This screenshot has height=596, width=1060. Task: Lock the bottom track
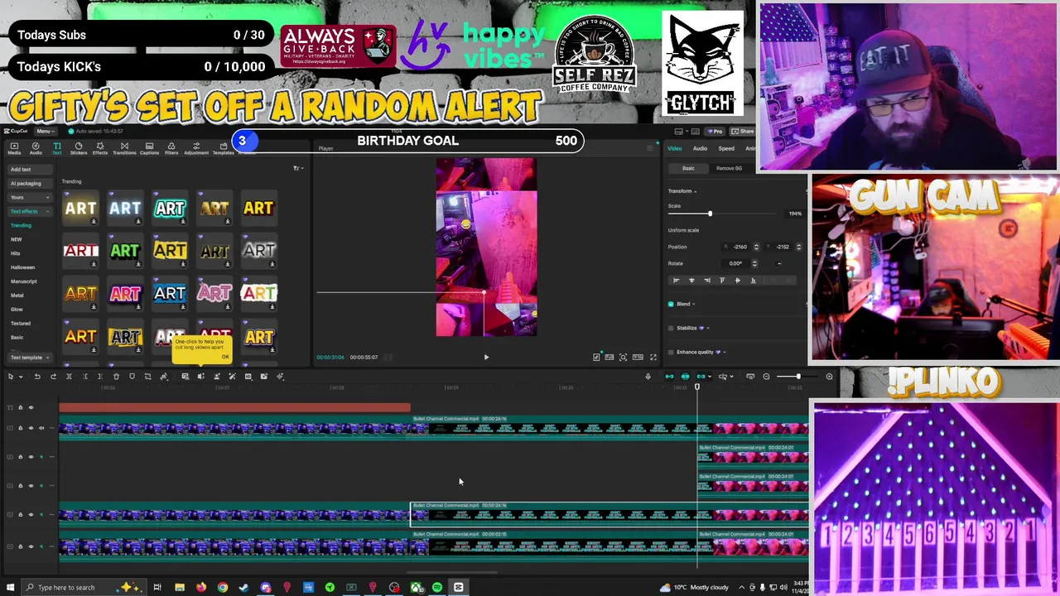pyautogui.click(x=21, y=546)
